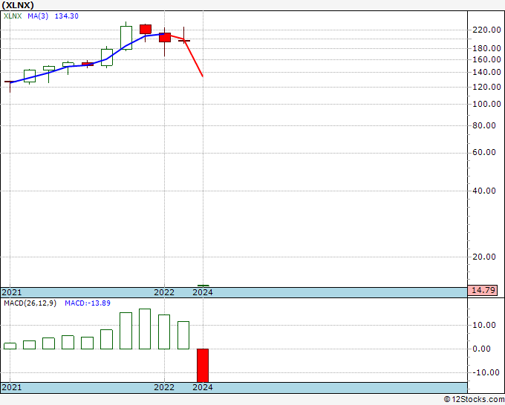Click the 2024 label on price chart axis
505x405 pixels.
pos(203,292)
